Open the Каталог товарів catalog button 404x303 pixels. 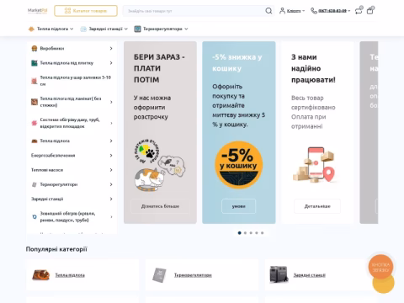point(86,11)
